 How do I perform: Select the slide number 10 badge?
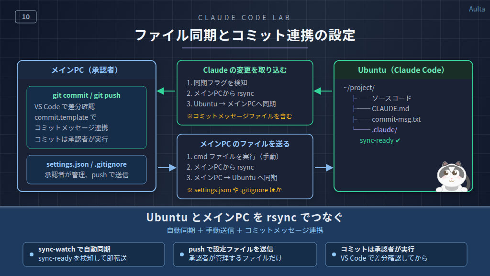tap(26, 17)
